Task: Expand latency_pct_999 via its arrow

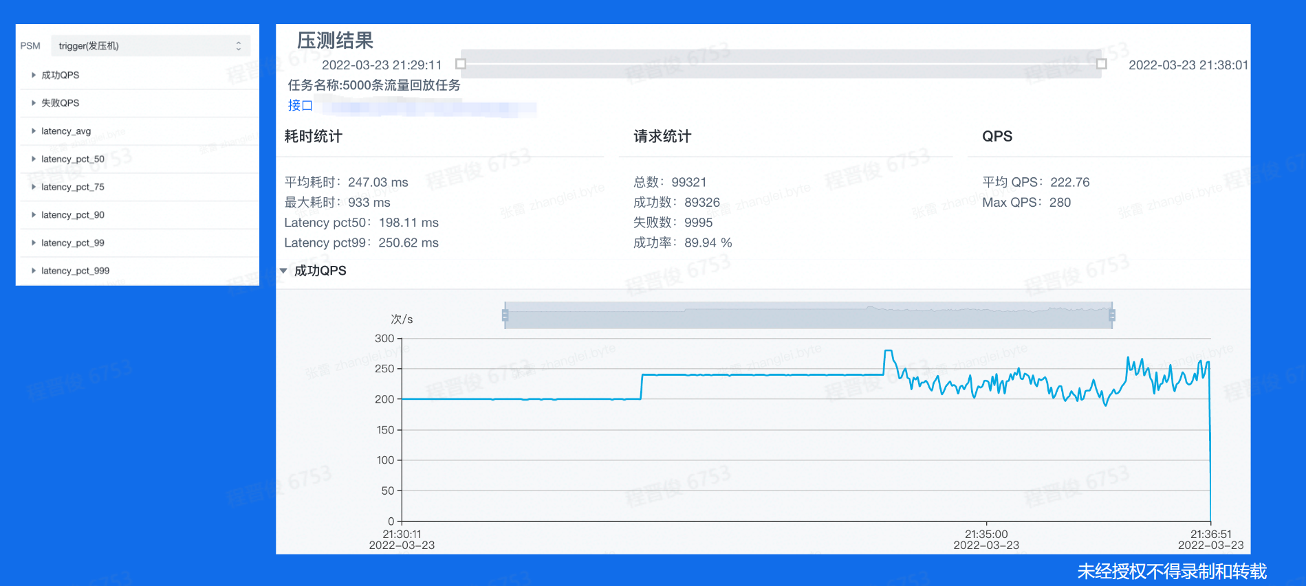Action: [34, 271]
